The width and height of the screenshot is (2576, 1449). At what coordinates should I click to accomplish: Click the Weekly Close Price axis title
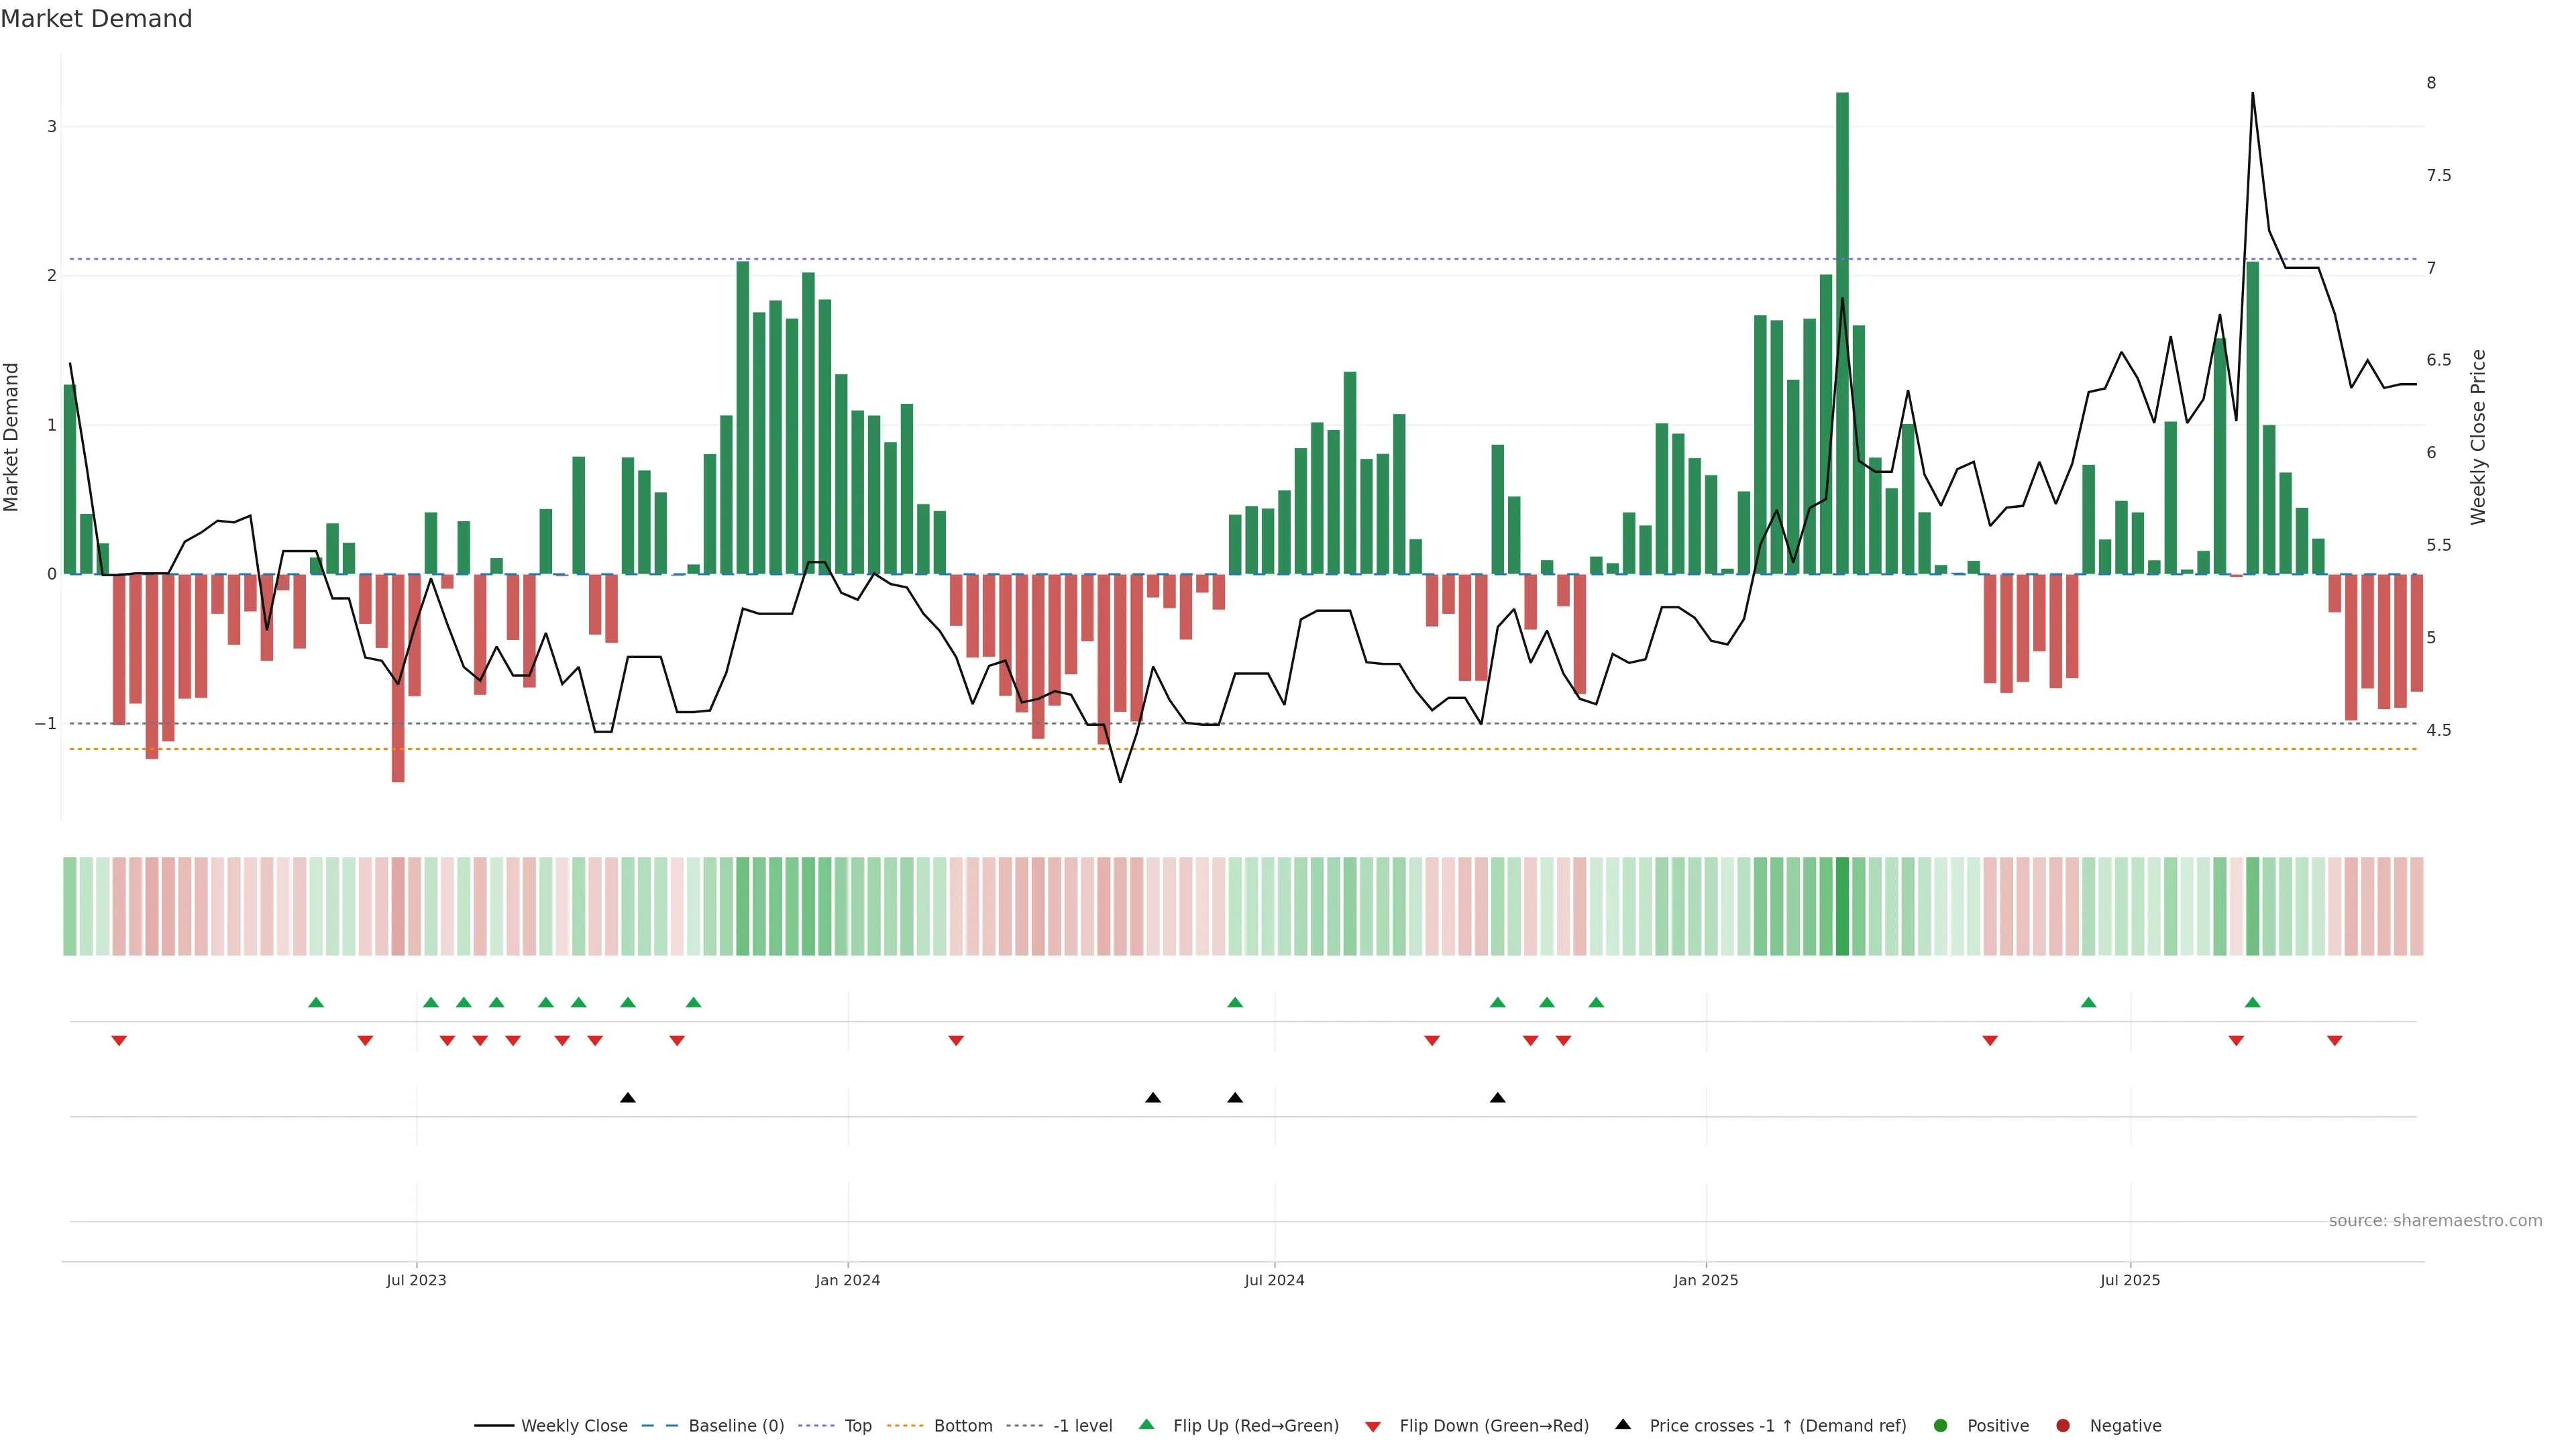(2477, 437)
